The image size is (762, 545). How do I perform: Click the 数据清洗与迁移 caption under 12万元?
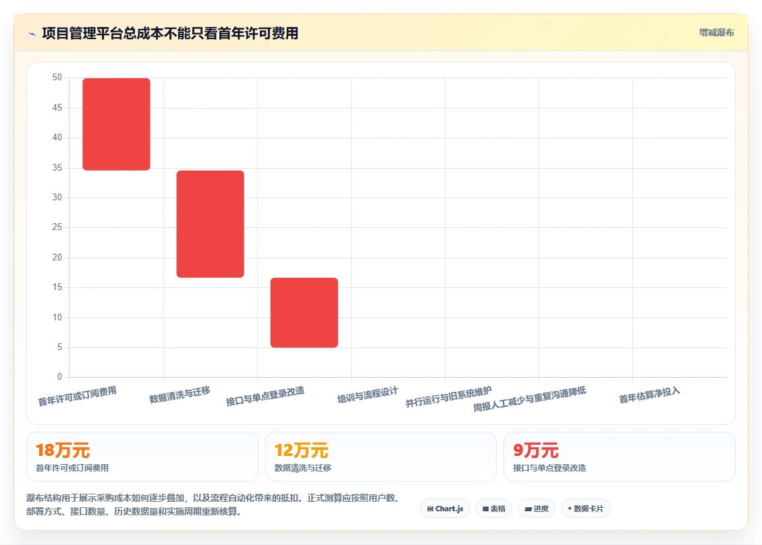coord(303,467)
